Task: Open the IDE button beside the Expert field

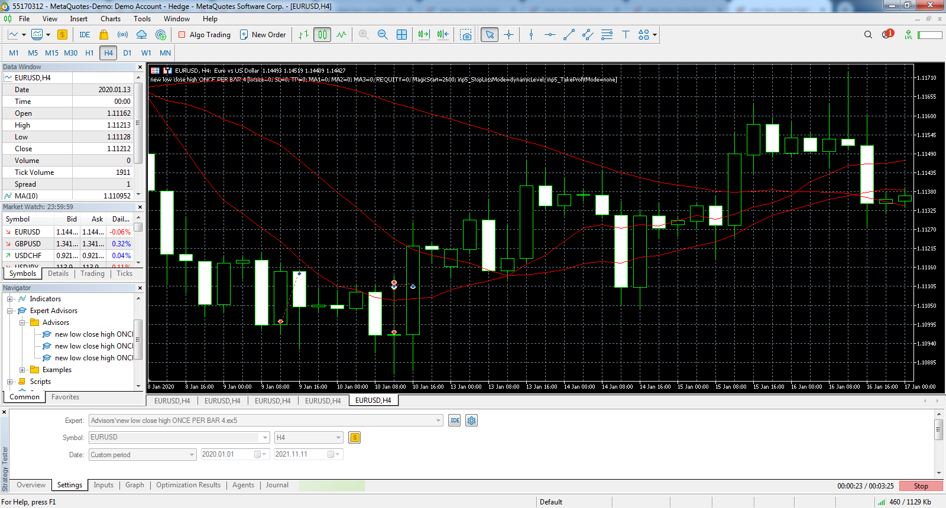Action: (x=455, y=421)
